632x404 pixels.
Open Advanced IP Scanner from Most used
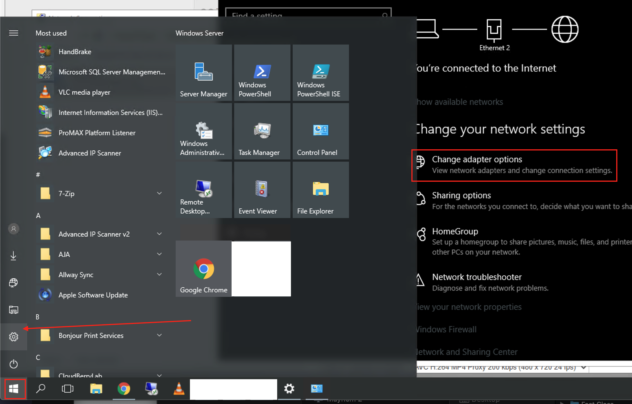(101, 153)
